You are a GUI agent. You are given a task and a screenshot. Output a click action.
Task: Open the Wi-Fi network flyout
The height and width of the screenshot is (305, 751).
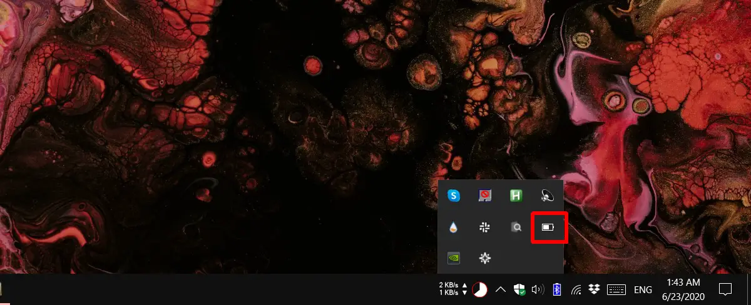pos(576,289)
